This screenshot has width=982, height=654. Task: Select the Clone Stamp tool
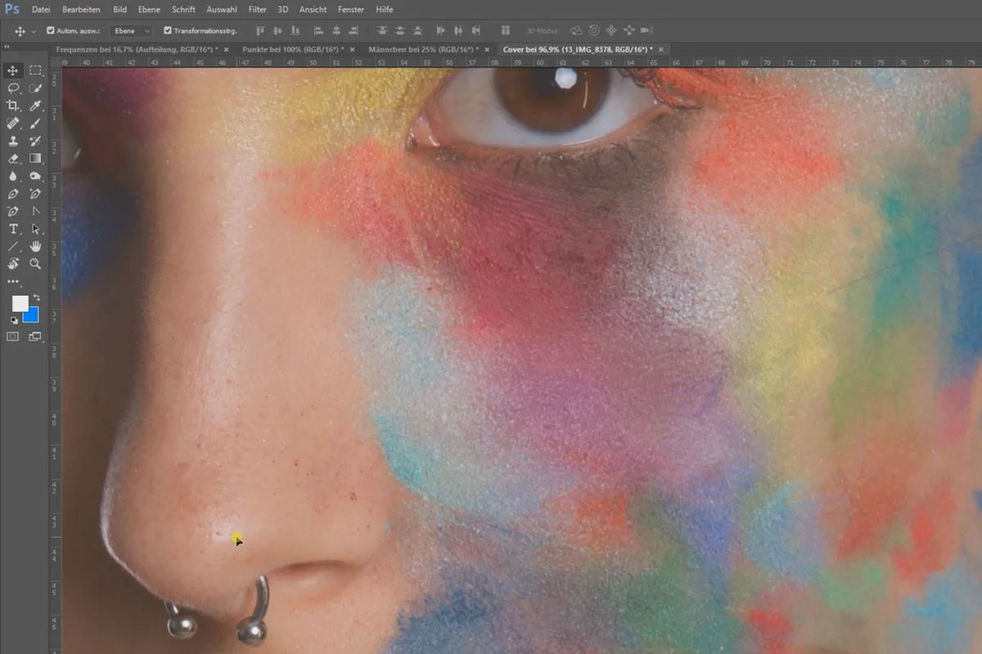pyautogui.click(x=13, y=141)
